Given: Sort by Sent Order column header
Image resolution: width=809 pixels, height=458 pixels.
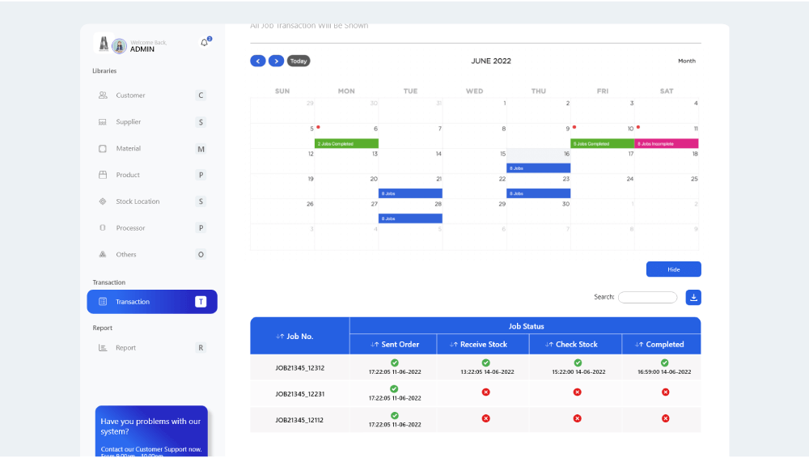Looking at the screenshot, I should (x=394, y=345).
